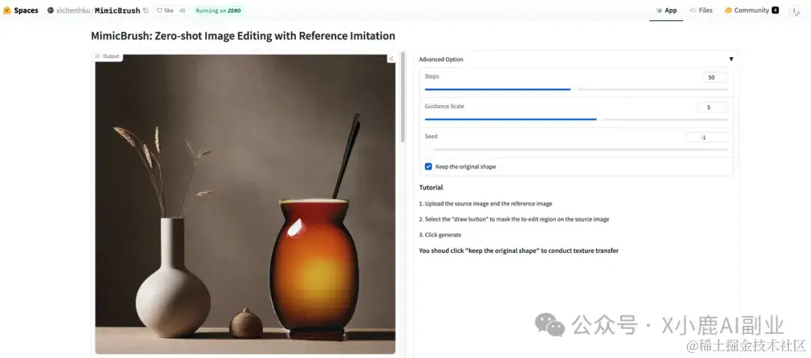Click the '3. Click generate' tutorial line

pyautogui.click(x=440, y=235)
